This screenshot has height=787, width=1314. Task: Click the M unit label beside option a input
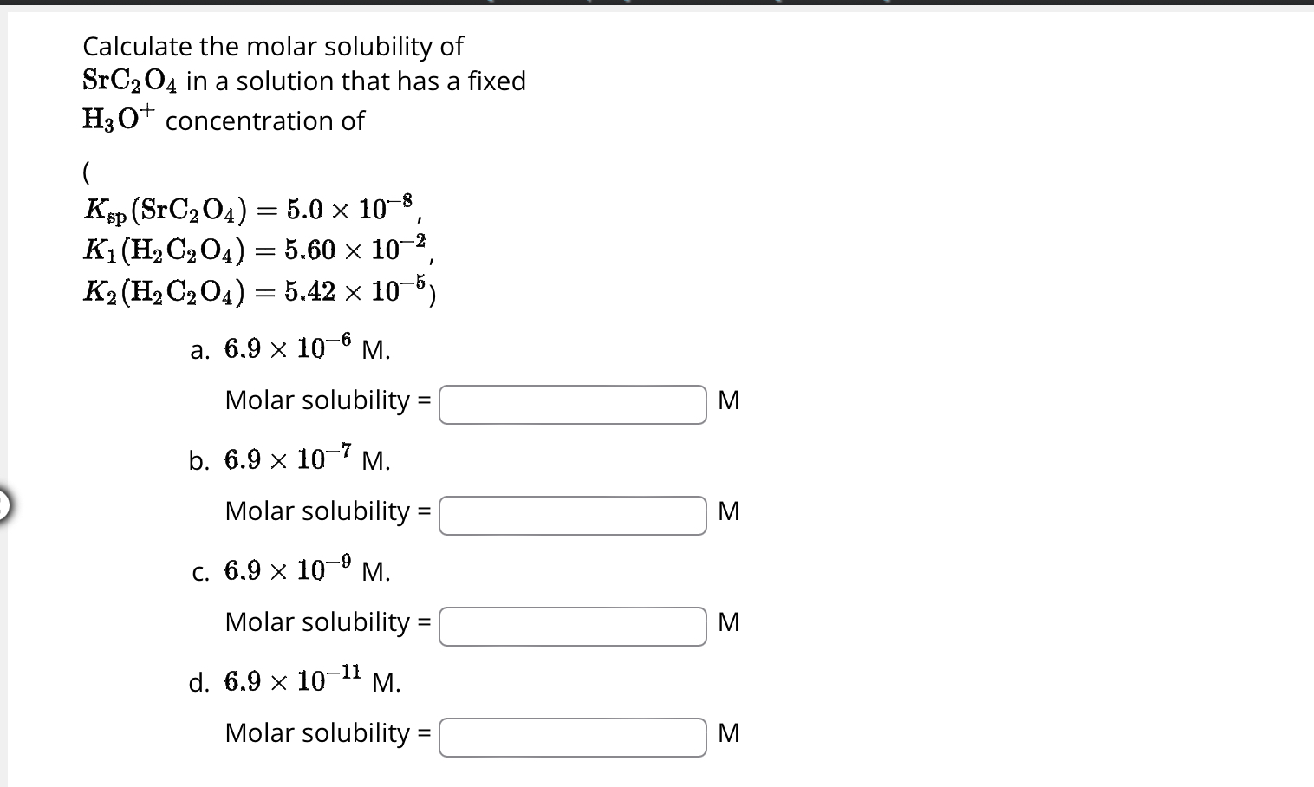[x=729, y=400]
